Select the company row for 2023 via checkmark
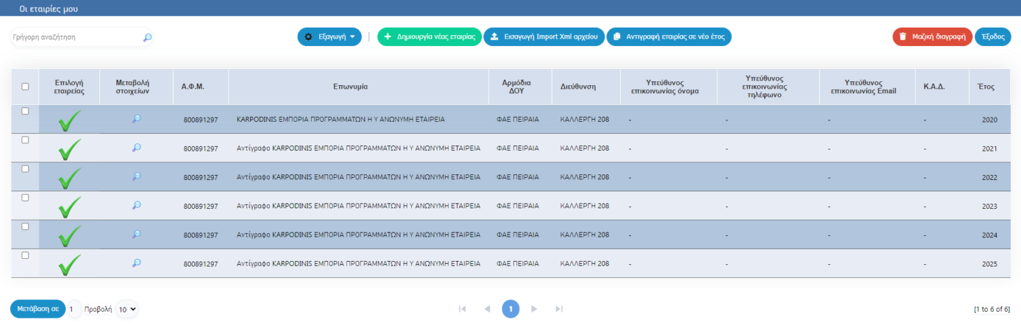1021x336 pixels. coord(69,206)
